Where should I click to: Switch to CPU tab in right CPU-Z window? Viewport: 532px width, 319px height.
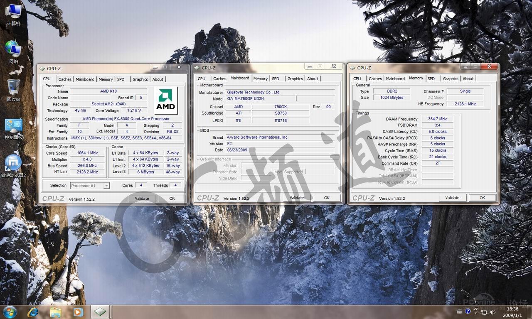click(357, 79)
